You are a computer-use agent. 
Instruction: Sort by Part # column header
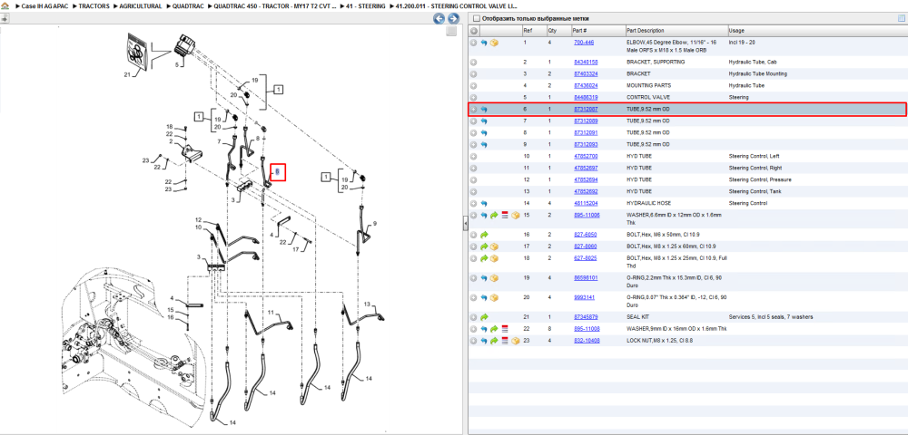(598, 31)
